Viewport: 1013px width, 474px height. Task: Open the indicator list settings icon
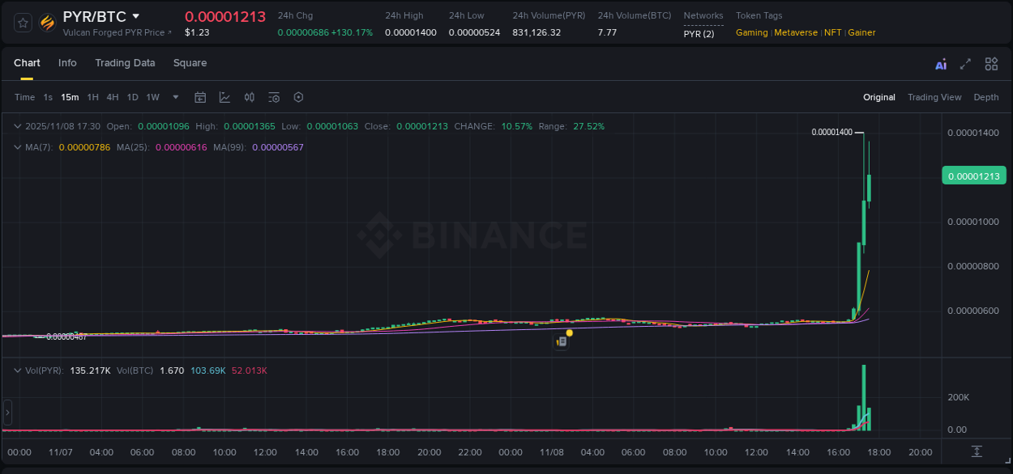(x=274, y=97)
